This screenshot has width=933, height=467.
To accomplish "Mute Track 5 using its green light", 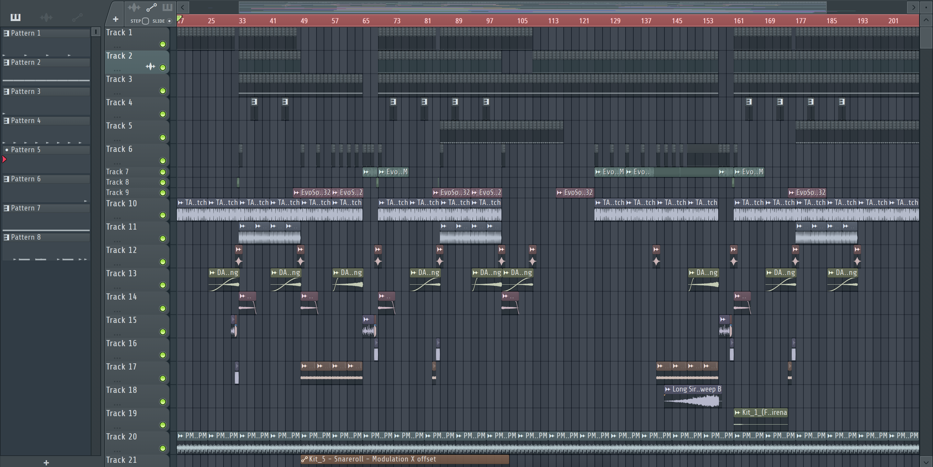I will tap(163, 138).
